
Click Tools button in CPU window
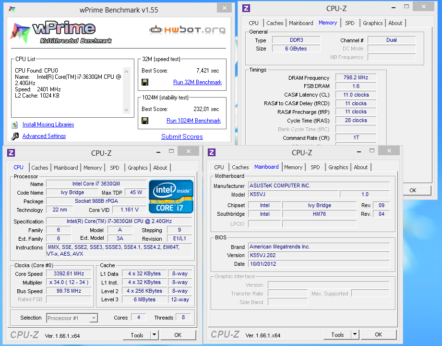137,335
